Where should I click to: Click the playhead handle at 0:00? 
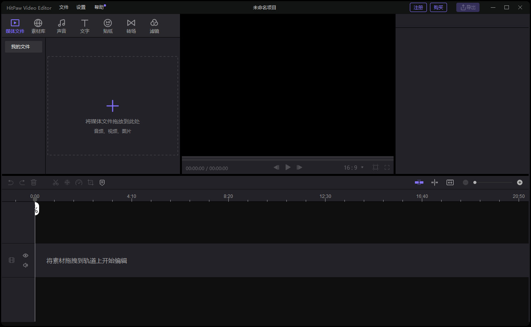[35, 199]
